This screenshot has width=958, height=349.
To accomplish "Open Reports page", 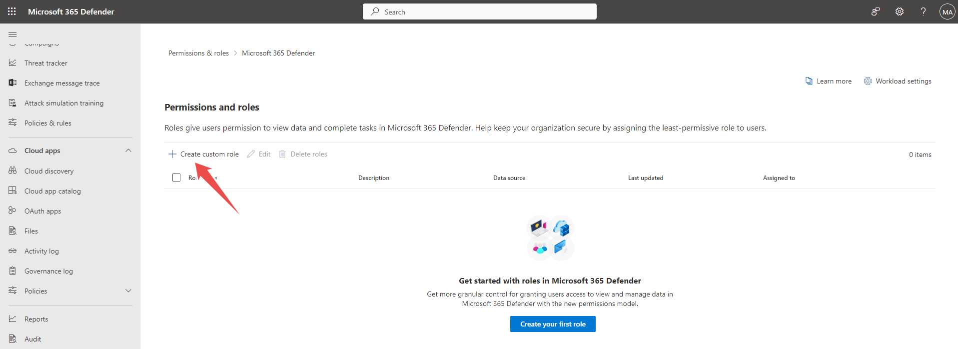I will 36,319.
